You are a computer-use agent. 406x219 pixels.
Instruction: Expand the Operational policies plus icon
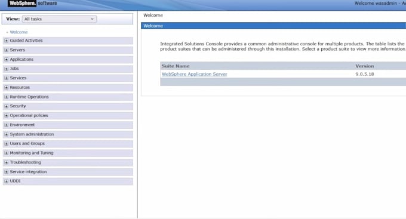tap(6, 115)
